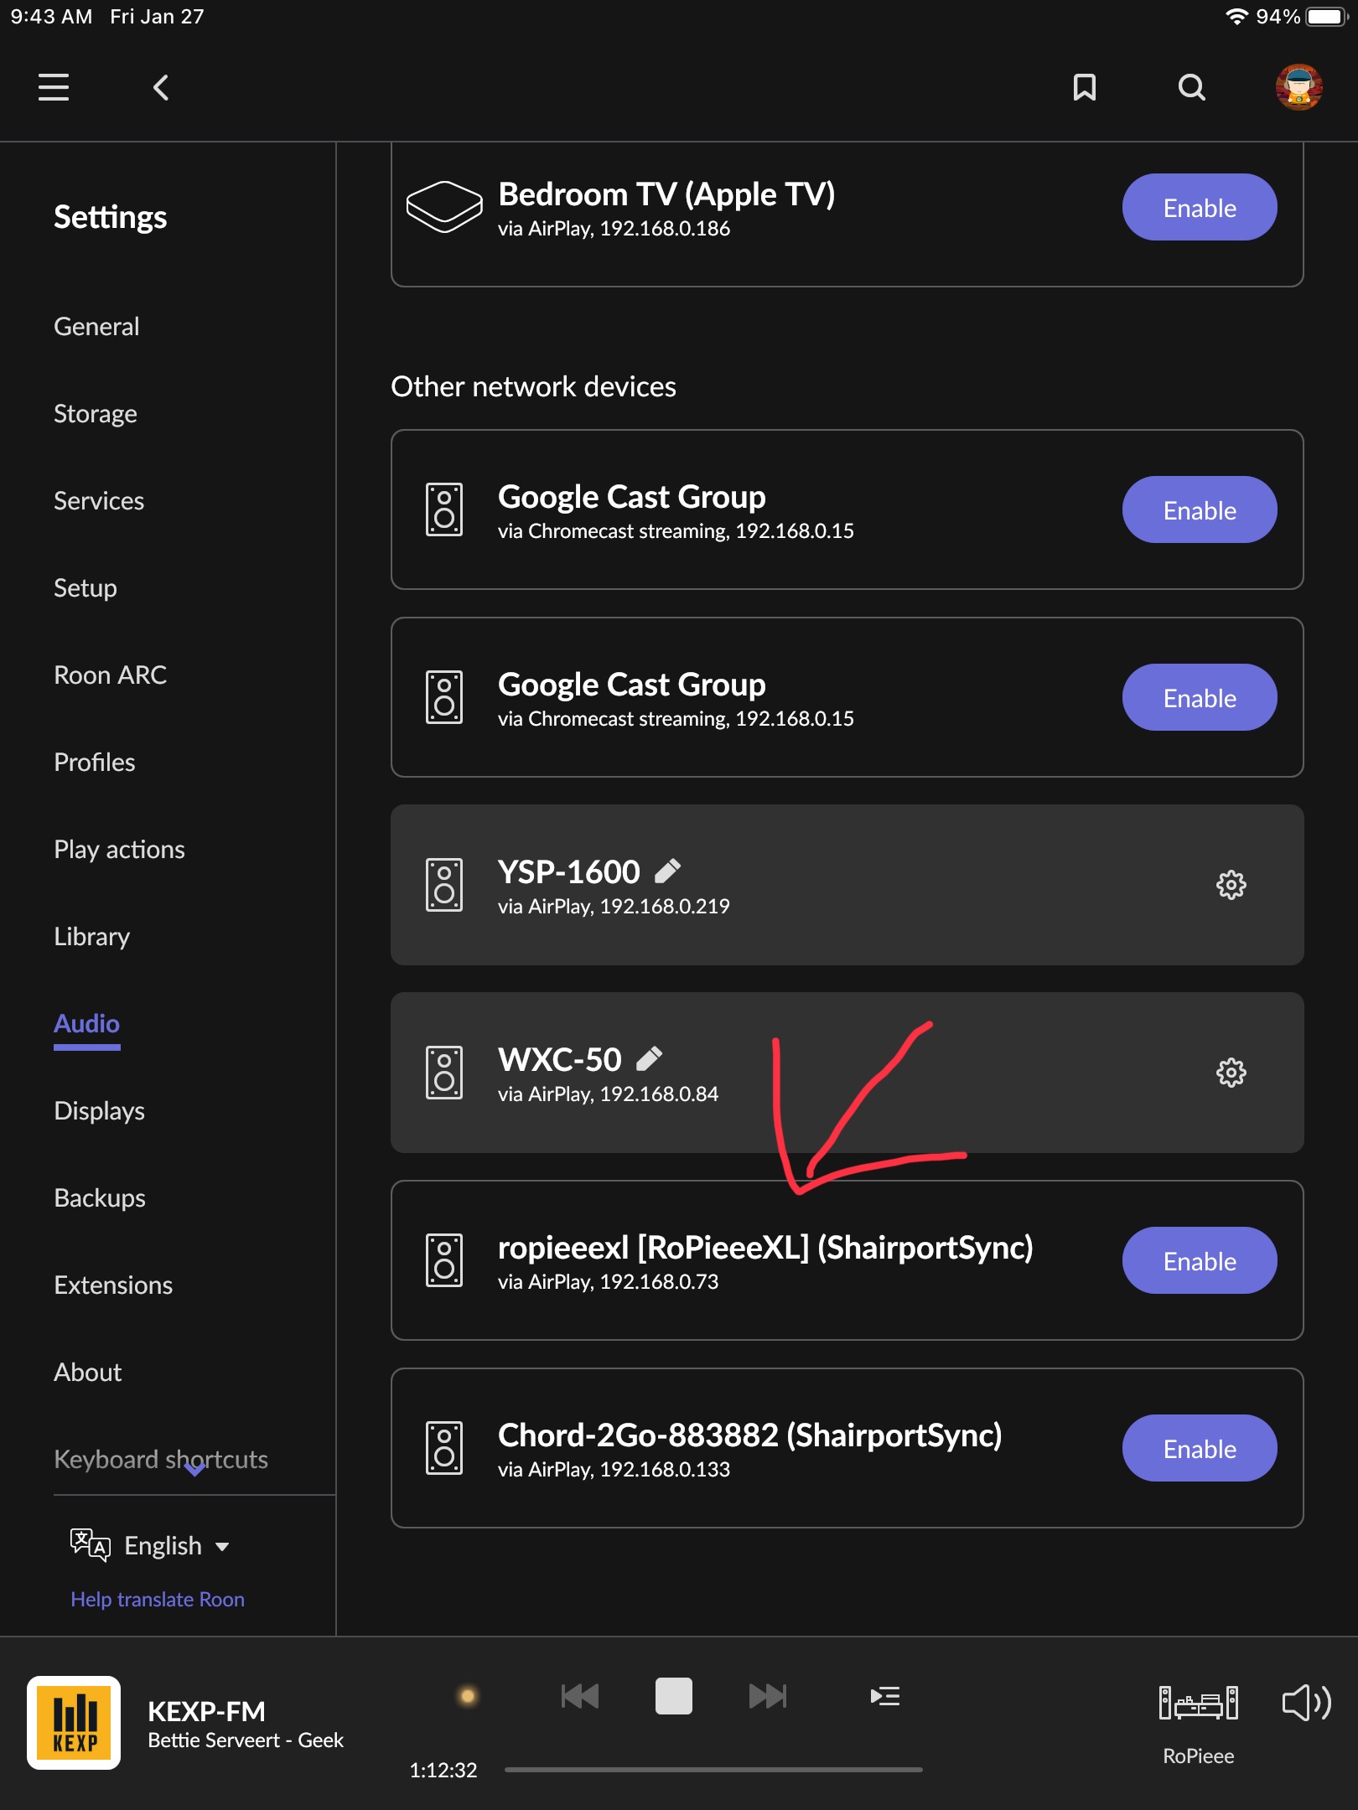The image size is (1358, 1810).
Task: Open device settings gear for YSP-1600
Action: point(1230,885)
